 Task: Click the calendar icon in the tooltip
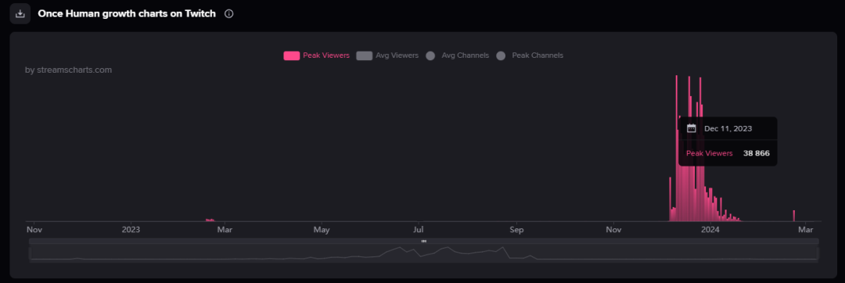692,128
